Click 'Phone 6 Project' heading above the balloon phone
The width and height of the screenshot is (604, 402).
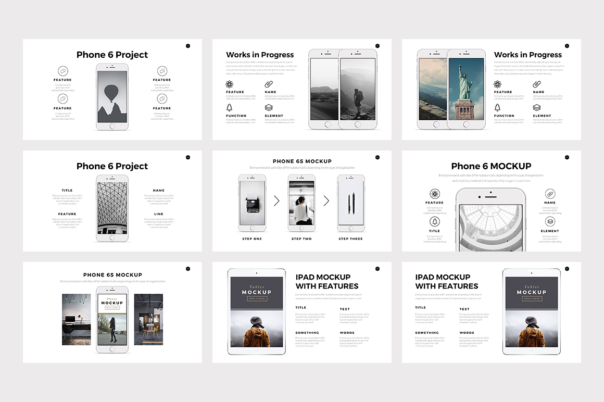pos(112,55)
